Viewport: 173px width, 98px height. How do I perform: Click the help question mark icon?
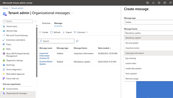pos(165,3)
